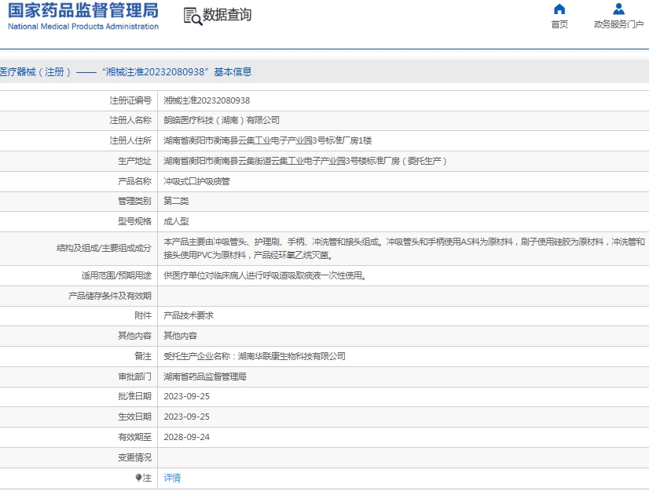
Task: Click the 备注 row label
Action: (x=143, y=356)
